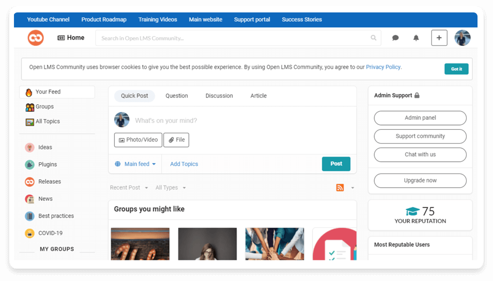Click the Got it cookie button
The height and width of the screenshot is (281, 493).
coord(456,69)
